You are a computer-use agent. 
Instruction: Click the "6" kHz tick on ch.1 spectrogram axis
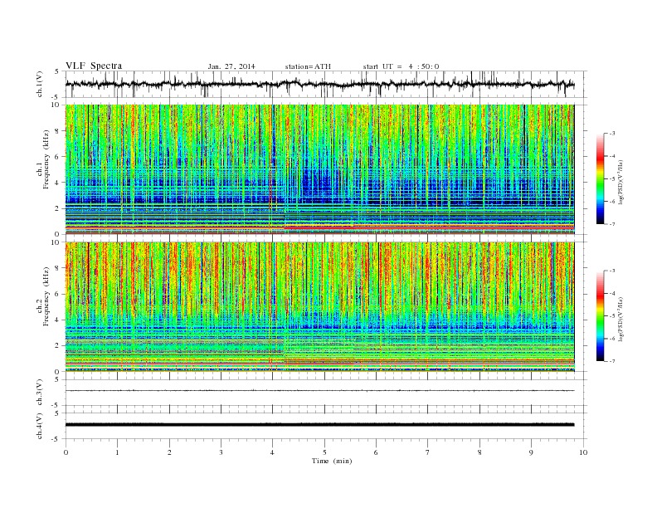(x=58, y=157)
